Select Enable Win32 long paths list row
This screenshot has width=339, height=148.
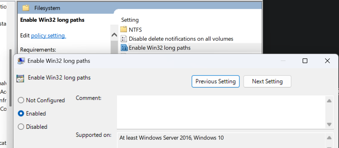tap(190, 48)
